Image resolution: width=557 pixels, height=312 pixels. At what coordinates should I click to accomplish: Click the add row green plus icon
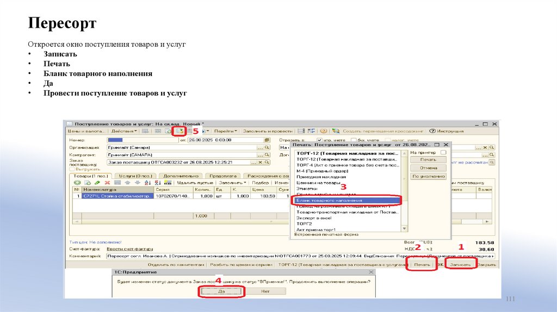[77, 183]
